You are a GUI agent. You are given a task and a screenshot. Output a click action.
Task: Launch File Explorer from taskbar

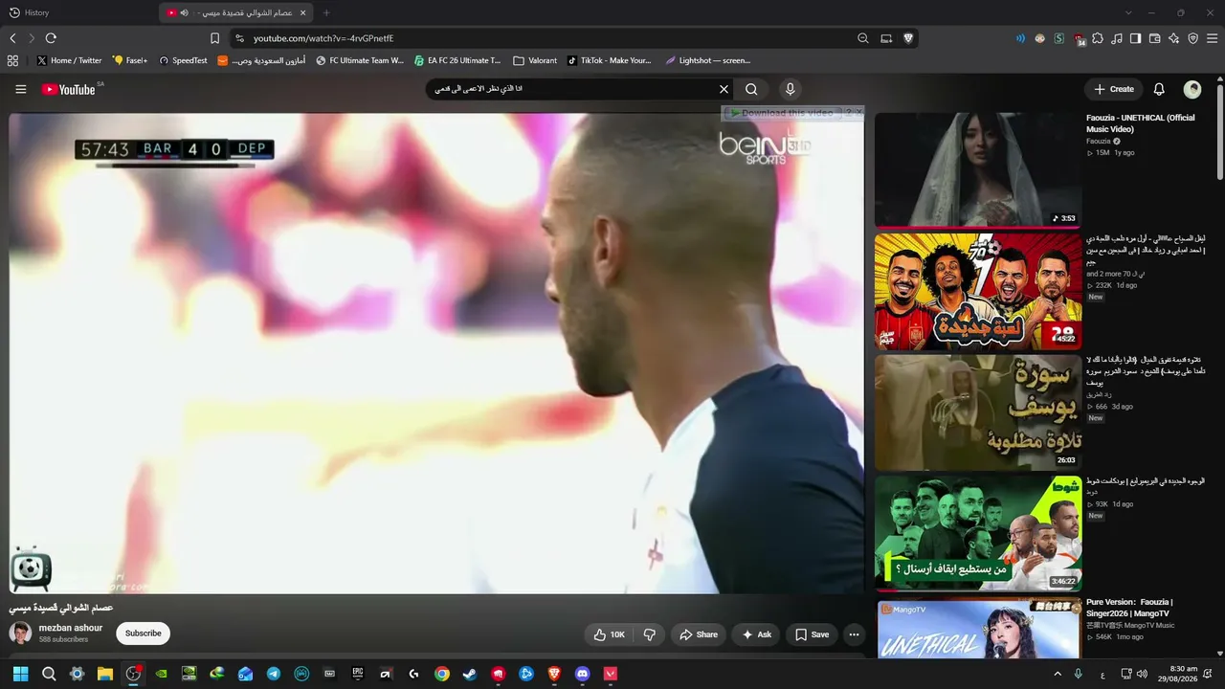105,674
